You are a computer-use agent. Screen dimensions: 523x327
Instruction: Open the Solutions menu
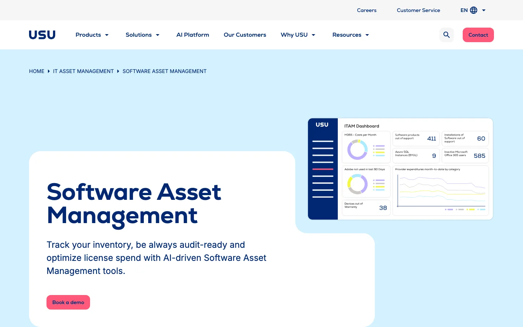point(139,35)
